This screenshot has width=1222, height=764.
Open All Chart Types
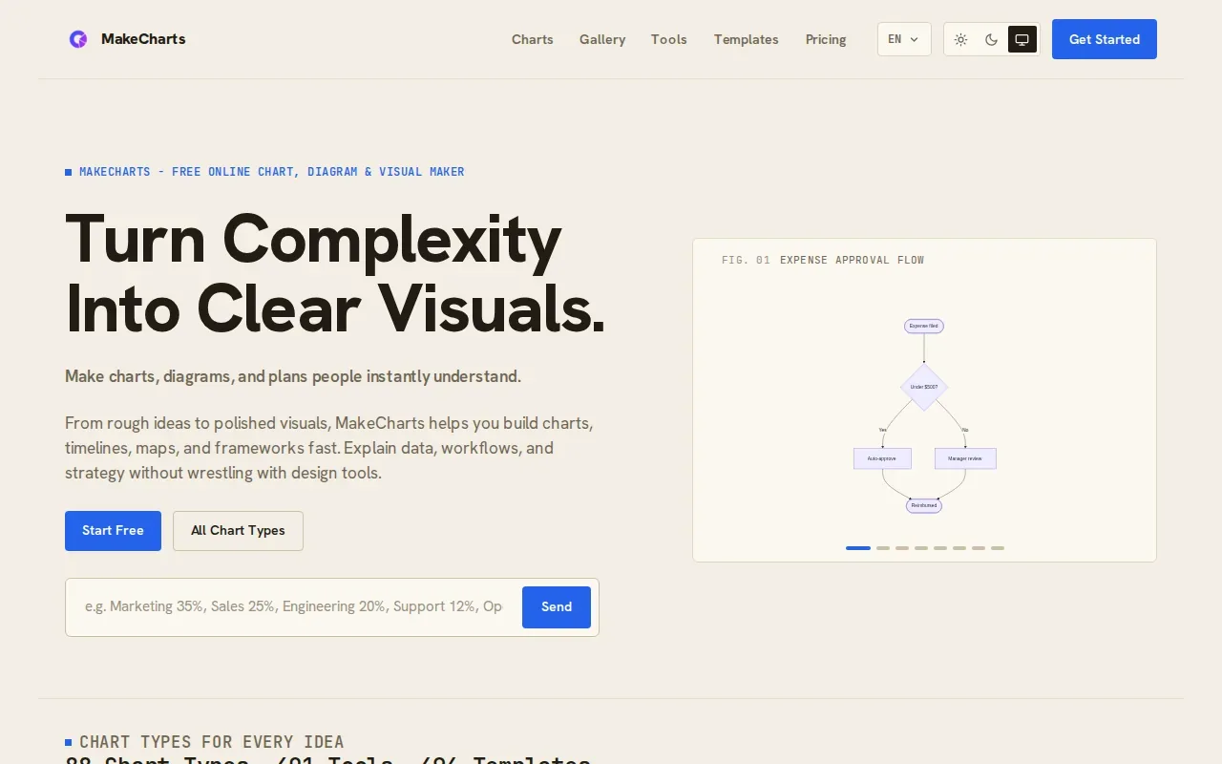click(x=238, y=531)
